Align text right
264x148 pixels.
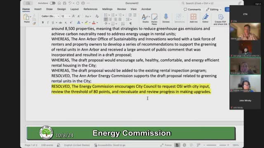[115, 19]
